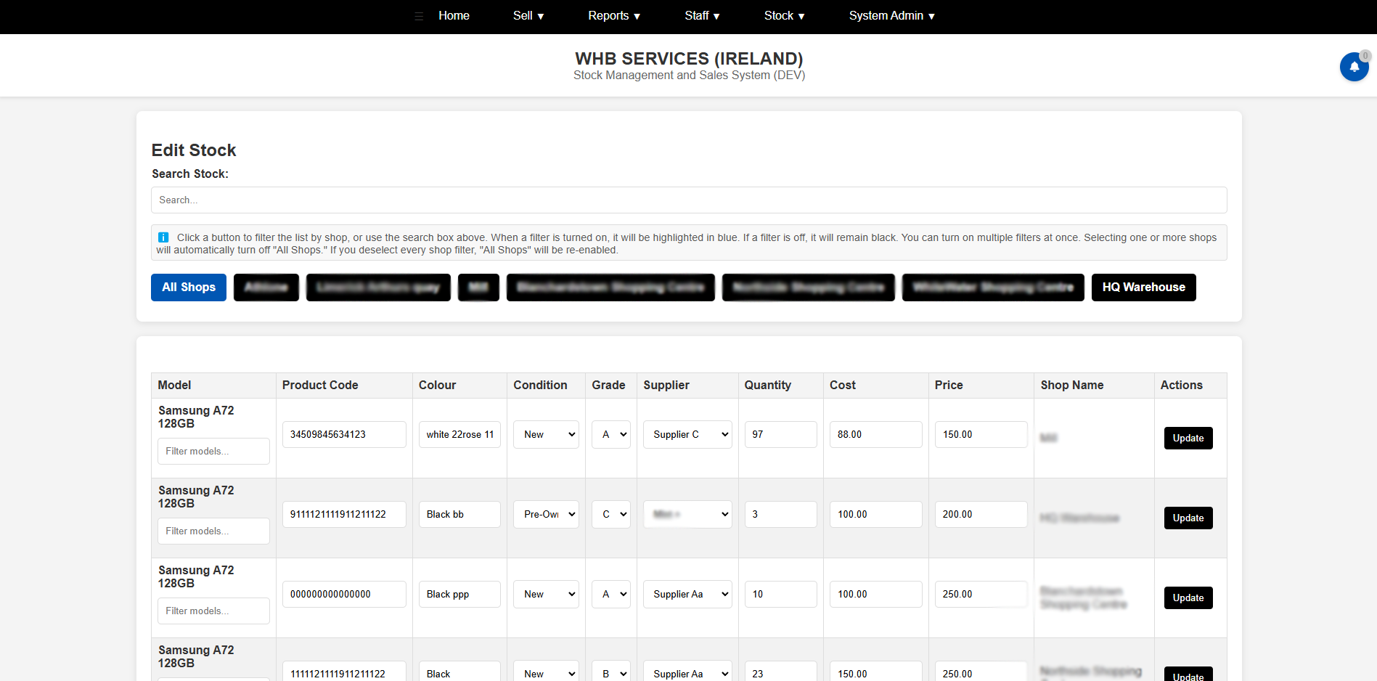This screenshot has height=681, width=1377.
Task: Click the blue info icon in the hint box
Action: tap(163, 237)
